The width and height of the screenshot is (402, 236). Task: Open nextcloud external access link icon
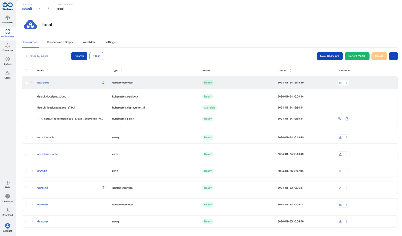click(103, 83)
